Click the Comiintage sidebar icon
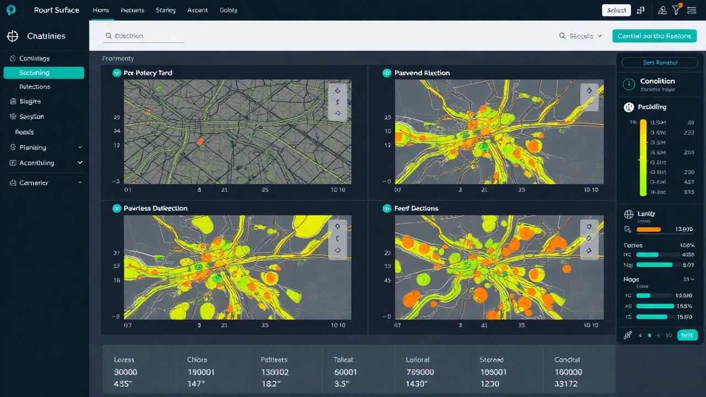Viewport: 706px width, 397px height. point(13,58)
